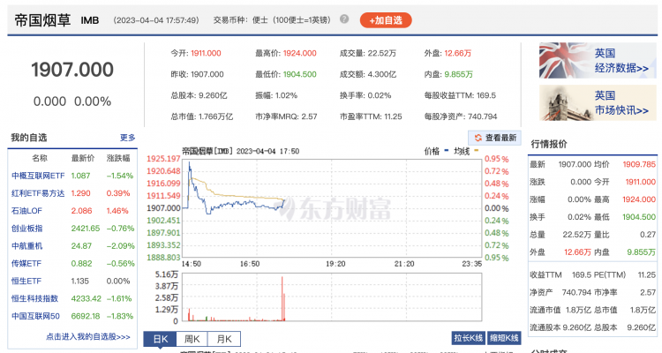Open 中航重机 in watchlist

27,245
